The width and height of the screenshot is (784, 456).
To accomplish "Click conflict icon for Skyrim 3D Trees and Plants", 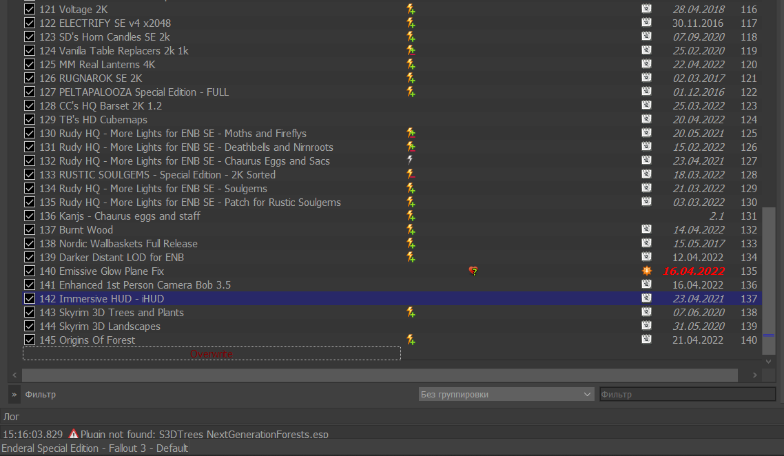I will [411, 312].
